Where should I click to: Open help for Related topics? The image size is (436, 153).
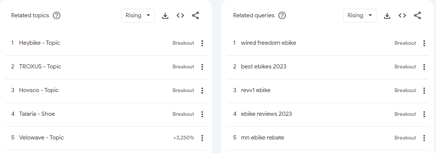coord(57,15)
